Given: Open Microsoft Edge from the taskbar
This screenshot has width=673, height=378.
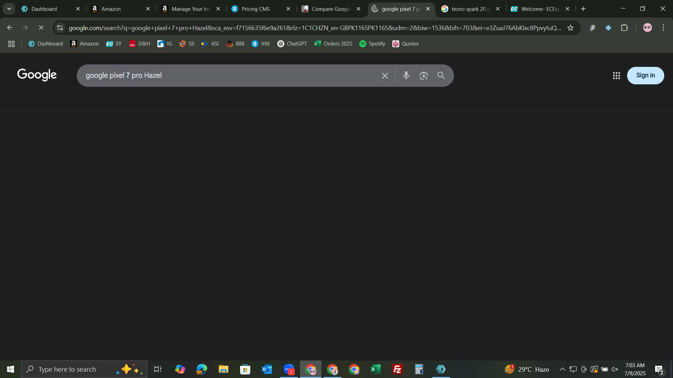Looking at the screenshot, I should (x=202, y=369).
